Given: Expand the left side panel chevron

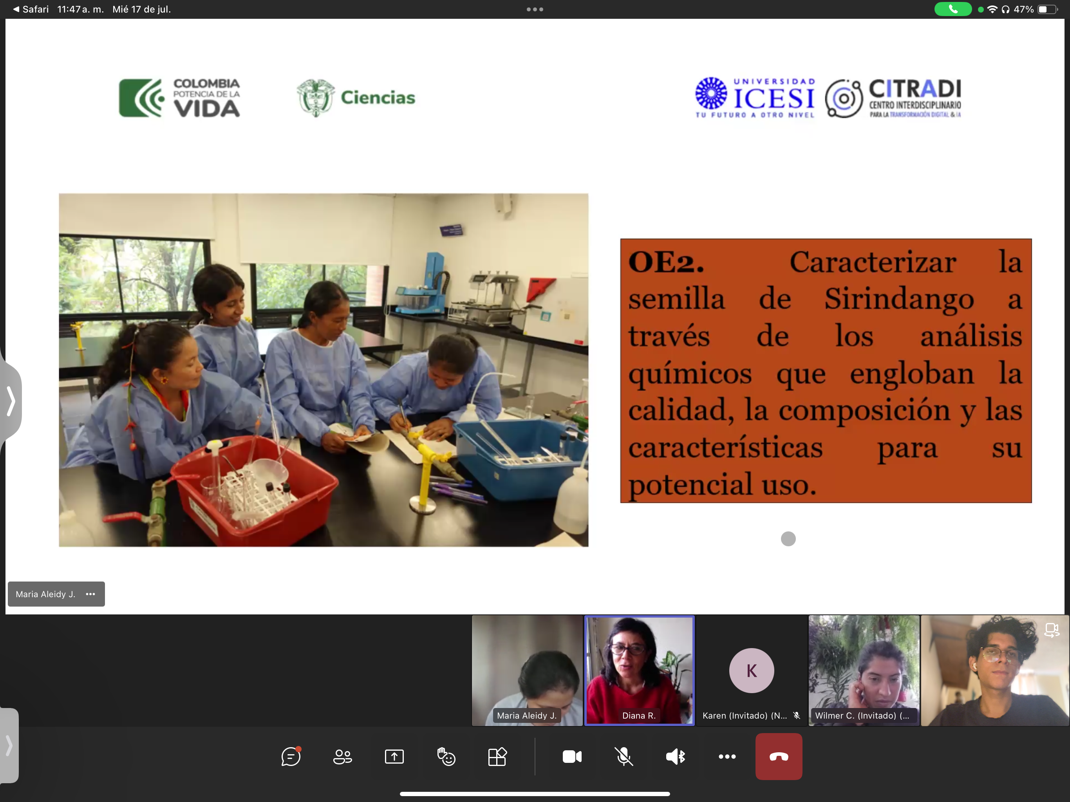Looking at the screenshot, I should (11, 401).
